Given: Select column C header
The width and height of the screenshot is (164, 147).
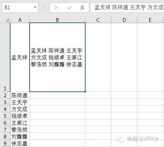Looking at the screenshot, I should 98,20.
